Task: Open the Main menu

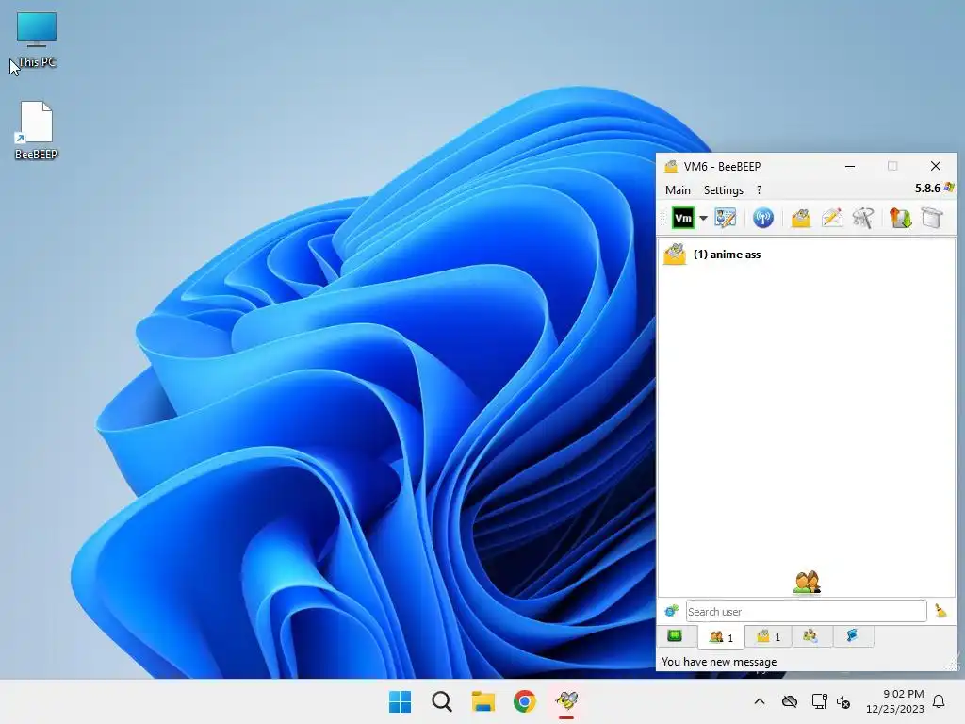Action: click(x=678, y=190)
